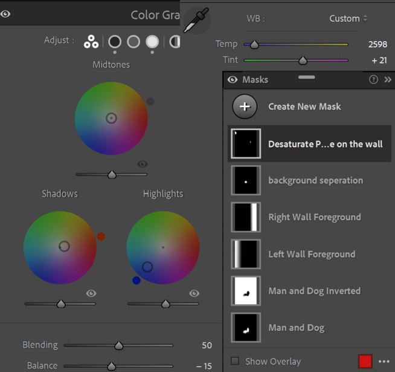The image size is (395, 372).
Task: Click the red hue dot beside Shadows wheel
Action: point(101,237)
